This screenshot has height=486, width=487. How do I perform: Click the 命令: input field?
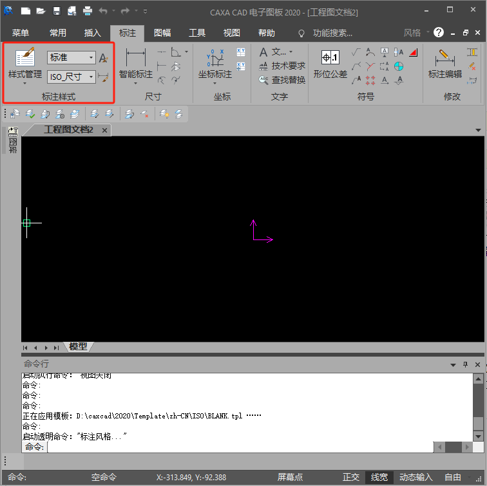coord(240,447)
